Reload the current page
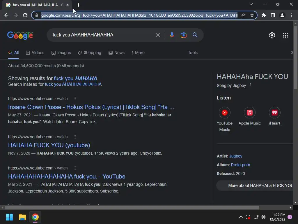The width and height of the screenshot is (298, 224). (25, 15)
